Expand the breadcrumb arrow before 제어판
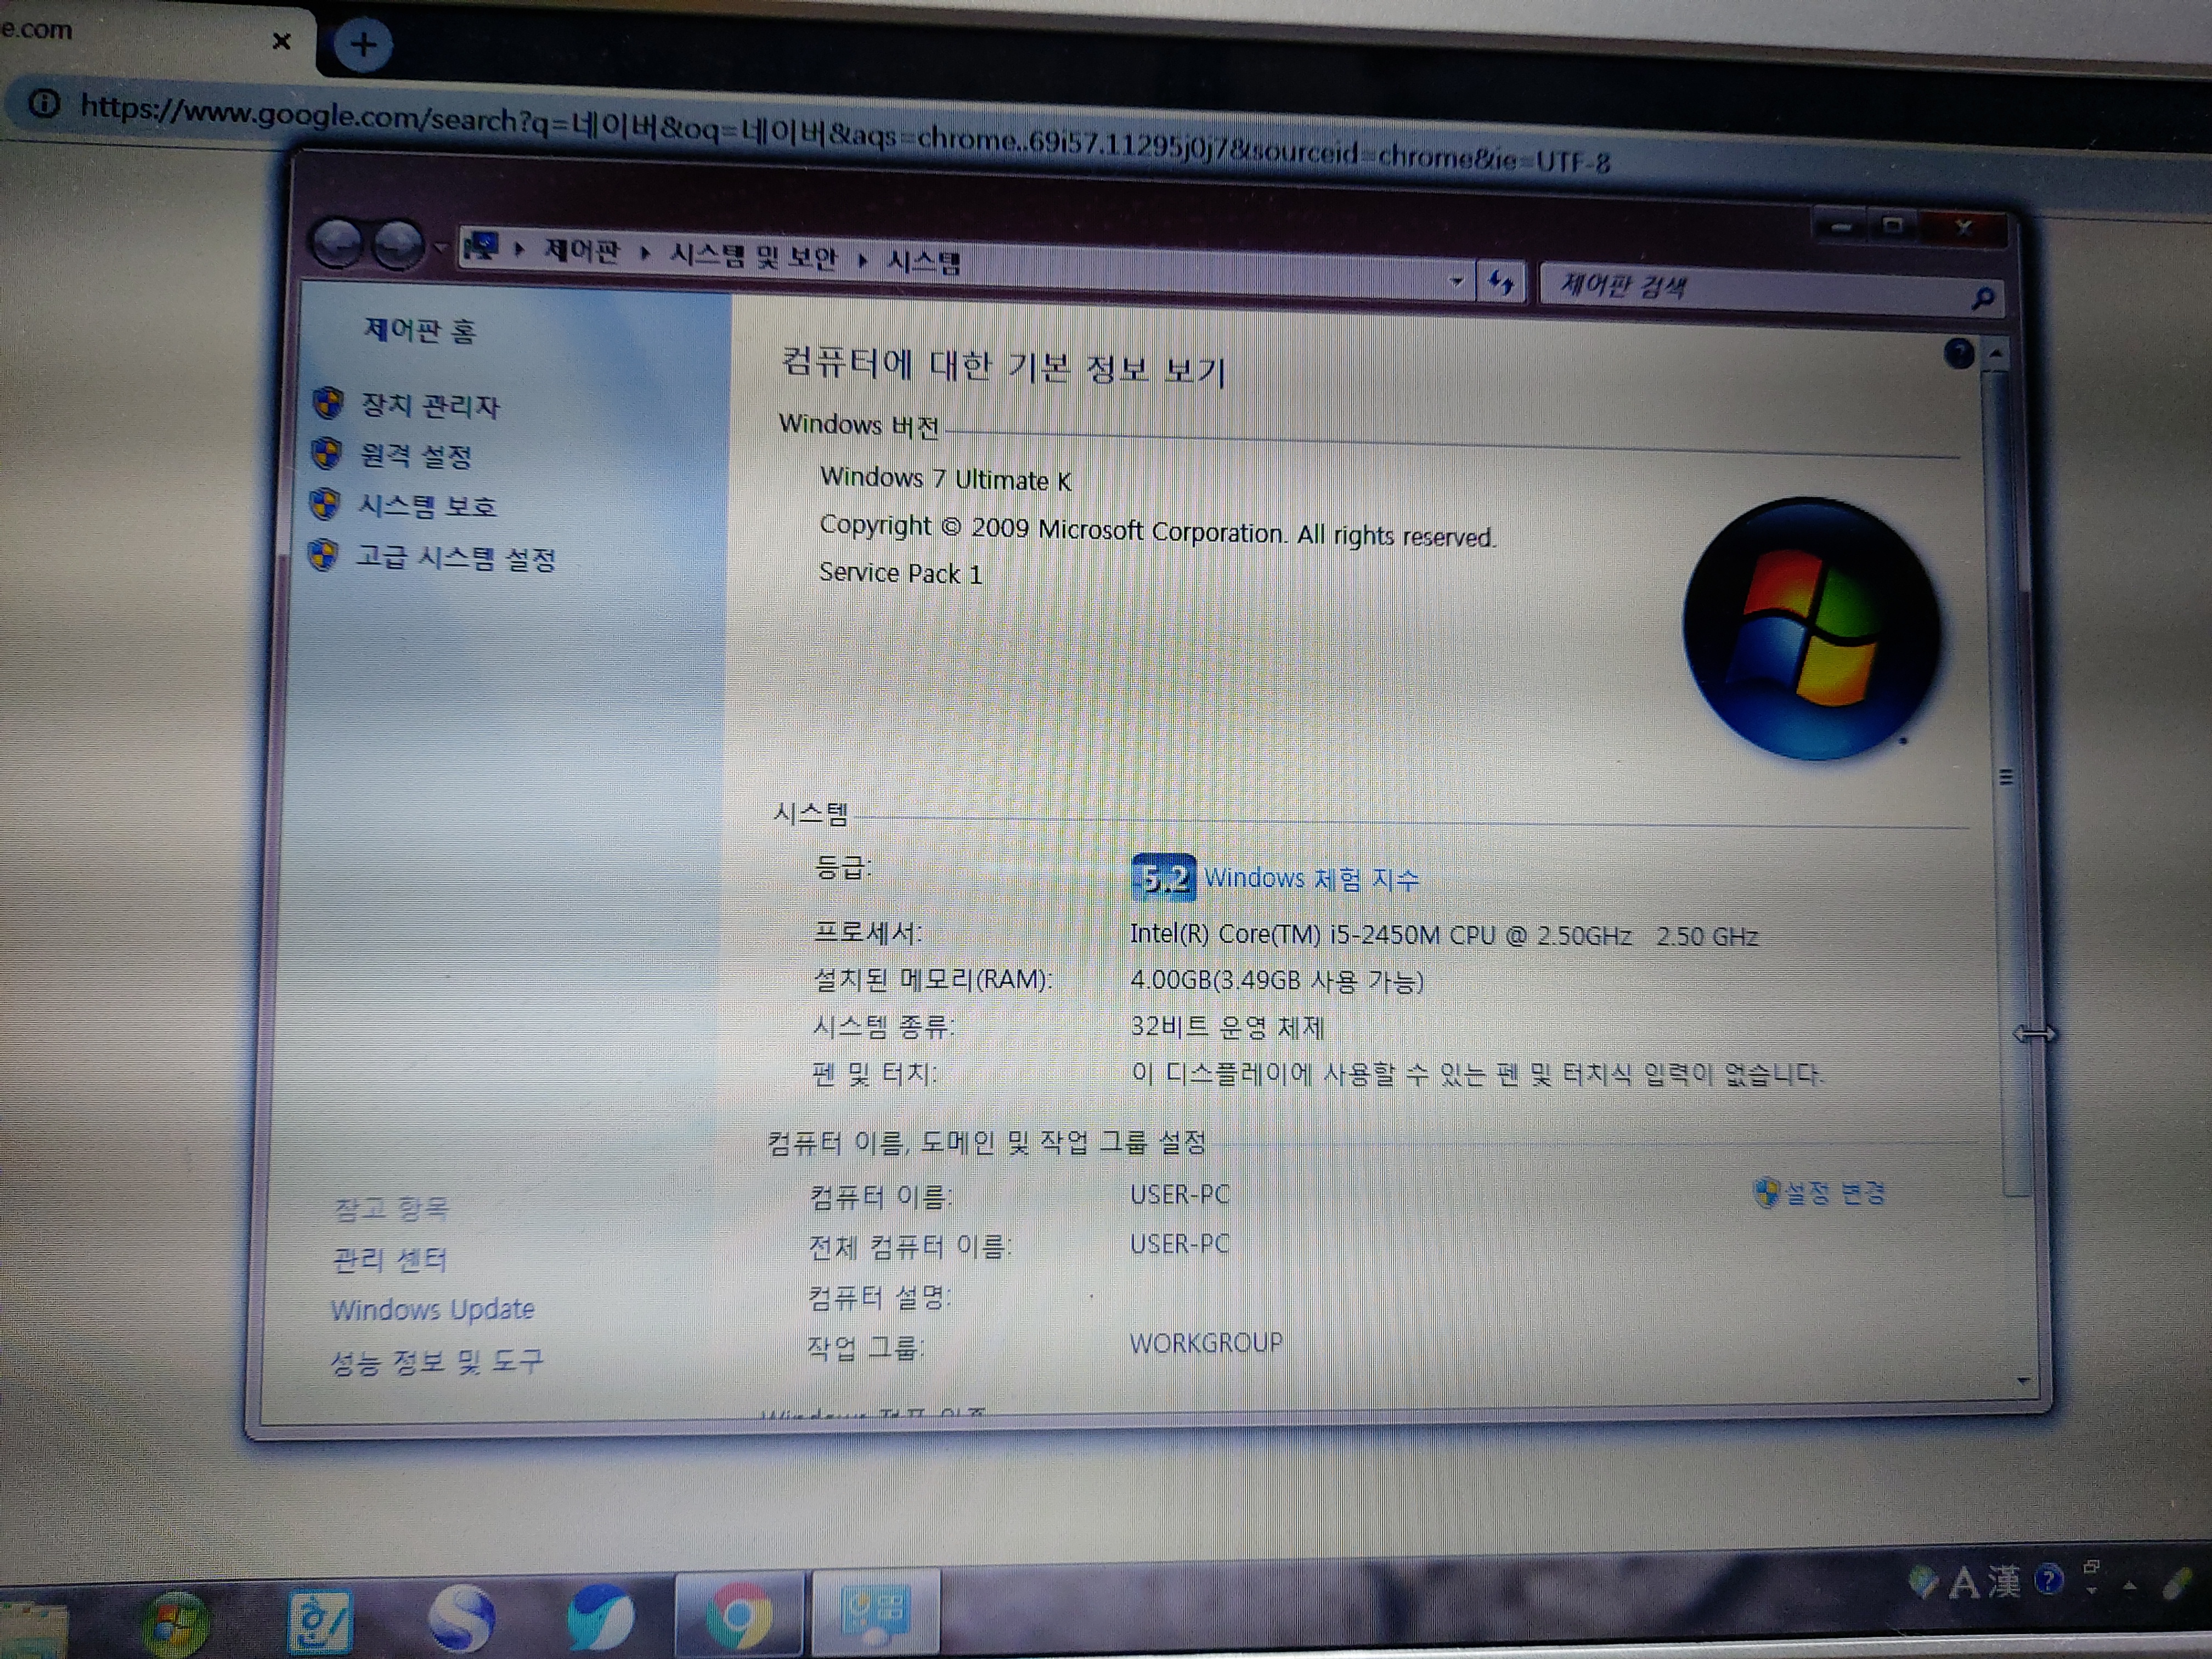Screen dimensions: 2212x1659 pyautogui.click(x=519, y=249)
